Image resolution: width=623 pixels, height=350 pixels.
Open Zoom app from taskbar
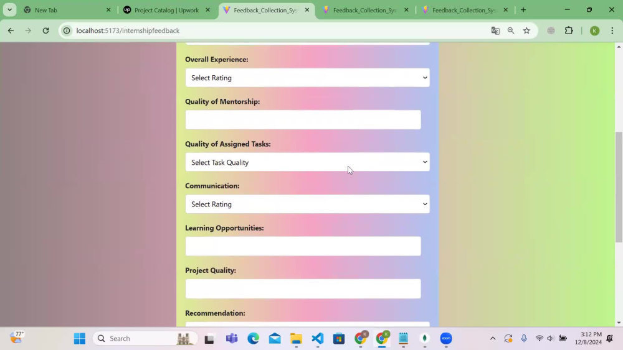tap(446, 339)
